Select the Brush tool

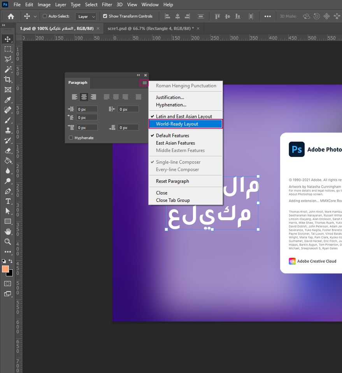[8, 120]
